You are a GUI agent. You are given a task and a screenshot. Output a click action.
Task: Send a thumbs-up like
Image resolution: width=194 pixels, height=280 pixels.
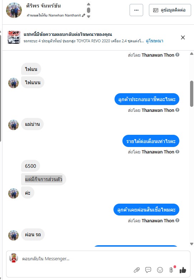183,270
